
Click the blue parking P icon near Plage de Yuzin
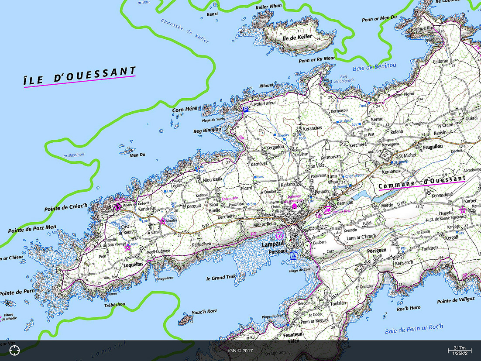pyautogui.click(x=245, y=109)
